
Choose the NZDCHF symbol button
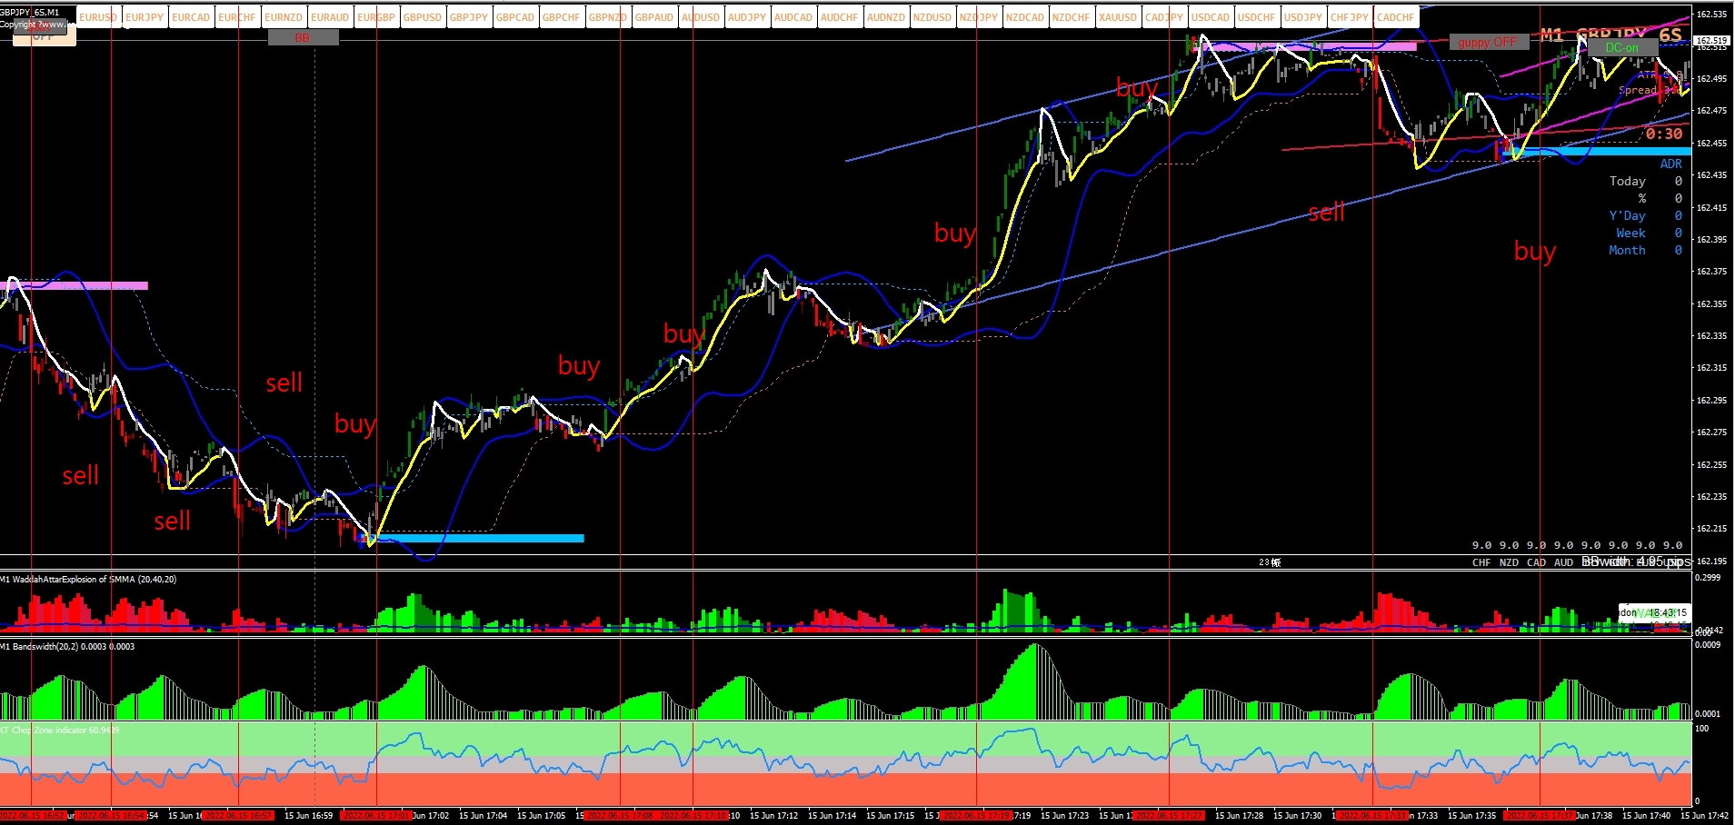[1072, 17]
